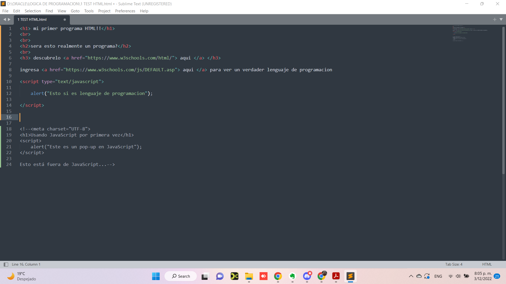Click Line 16, Column 1 status text
Screen dimensions: 506x284
[26, 264]
